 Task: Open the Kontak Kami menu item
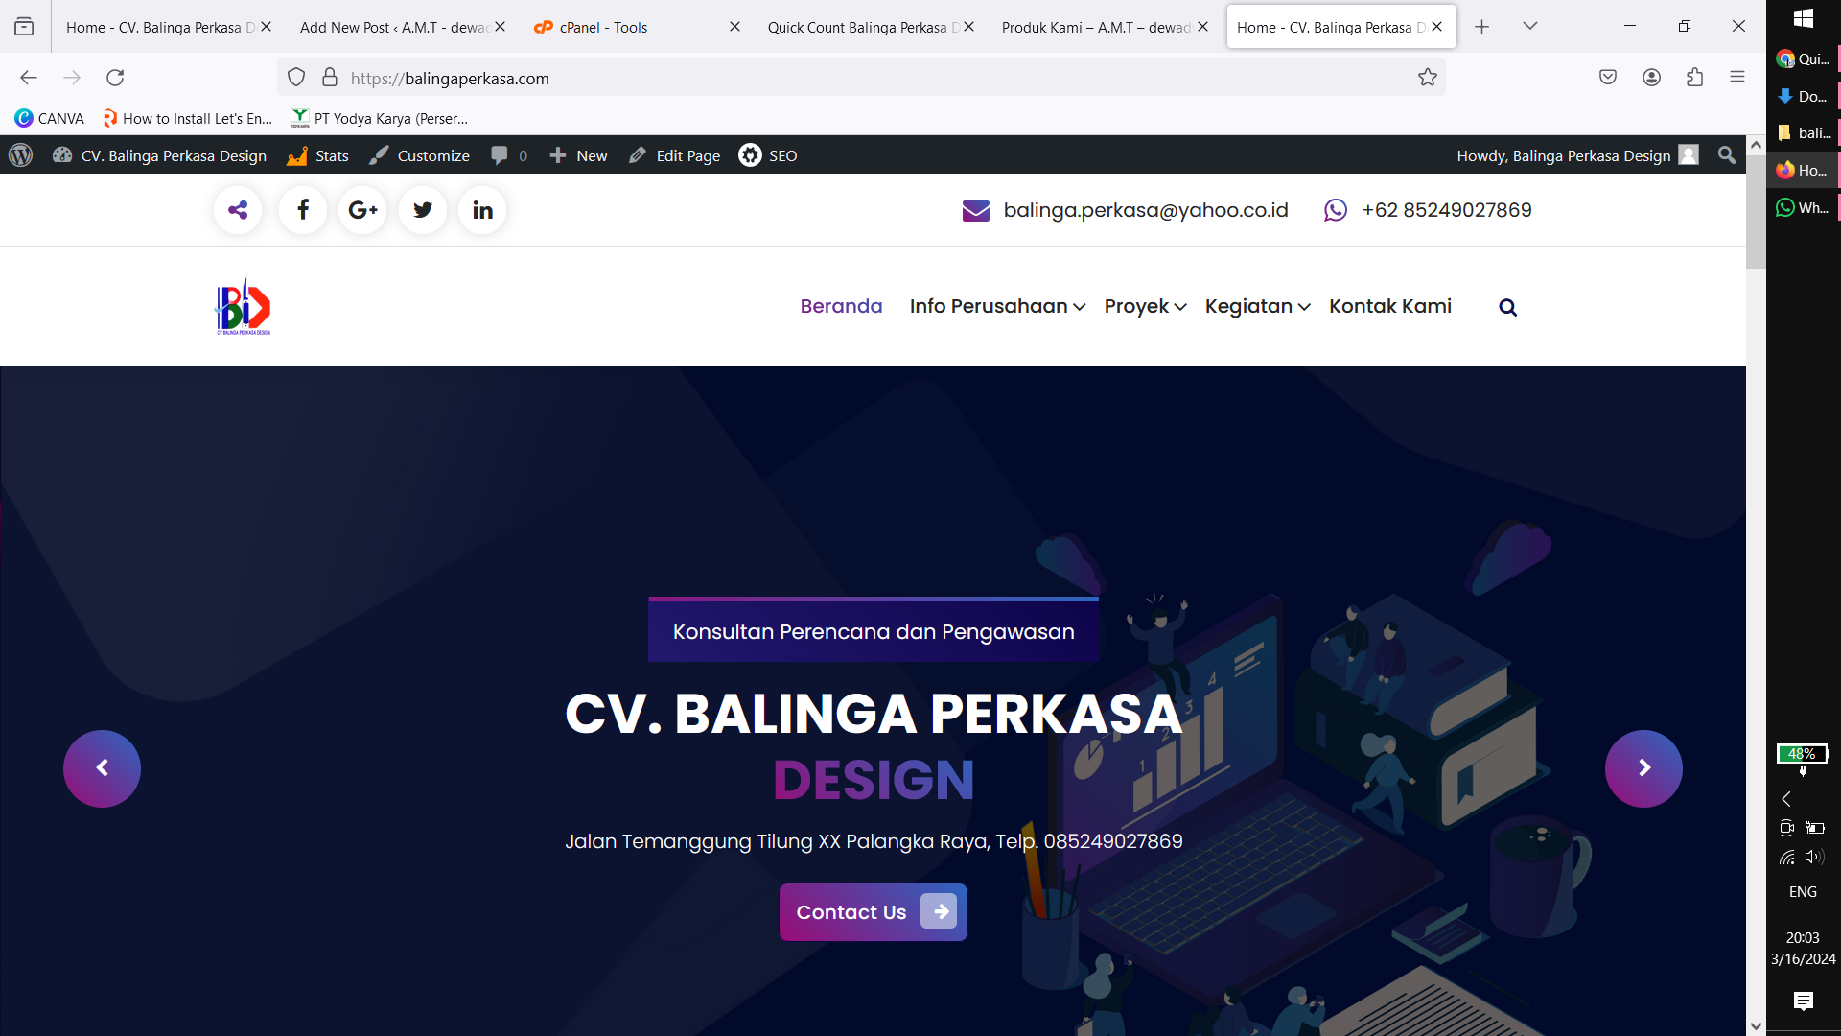pyautogui.click(x=1389, y=306)
